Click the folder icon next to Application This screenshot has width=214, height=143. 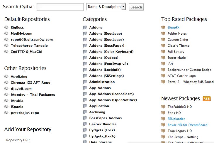tap(85, 106)
